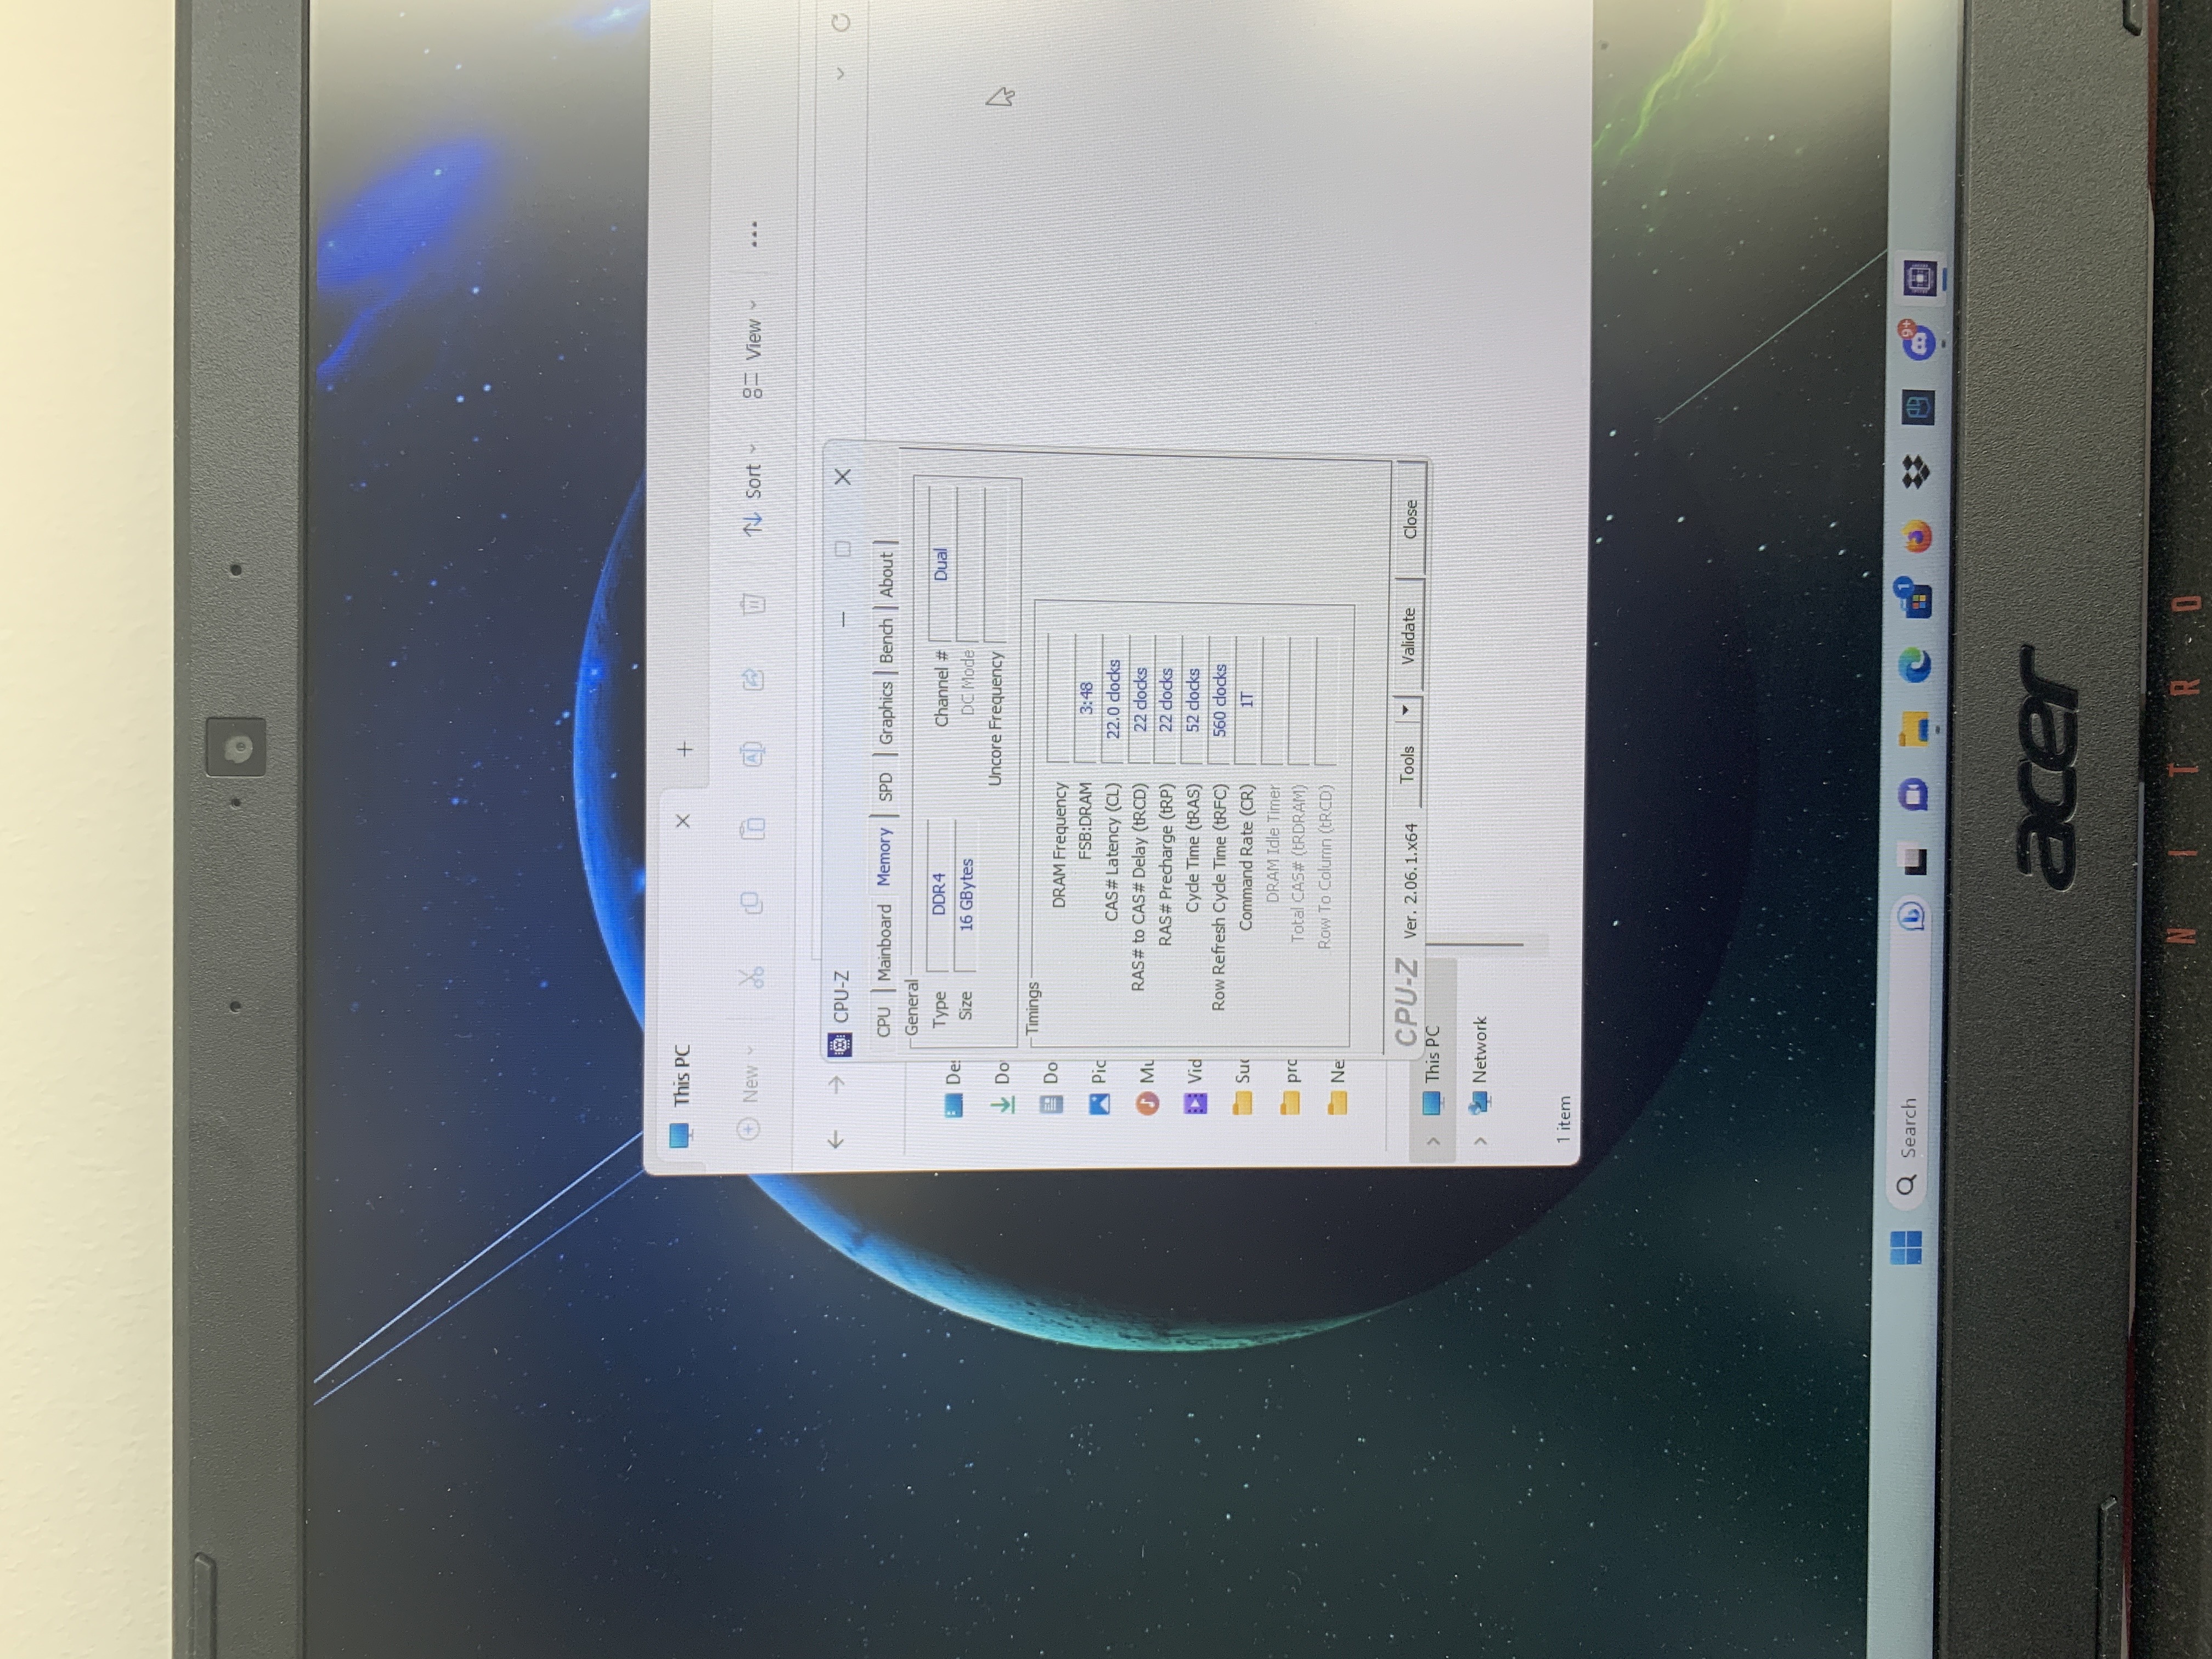Click the Dual channel value field
Viewport: 2212px width, 1659px height.
click(x=941, y=564)
